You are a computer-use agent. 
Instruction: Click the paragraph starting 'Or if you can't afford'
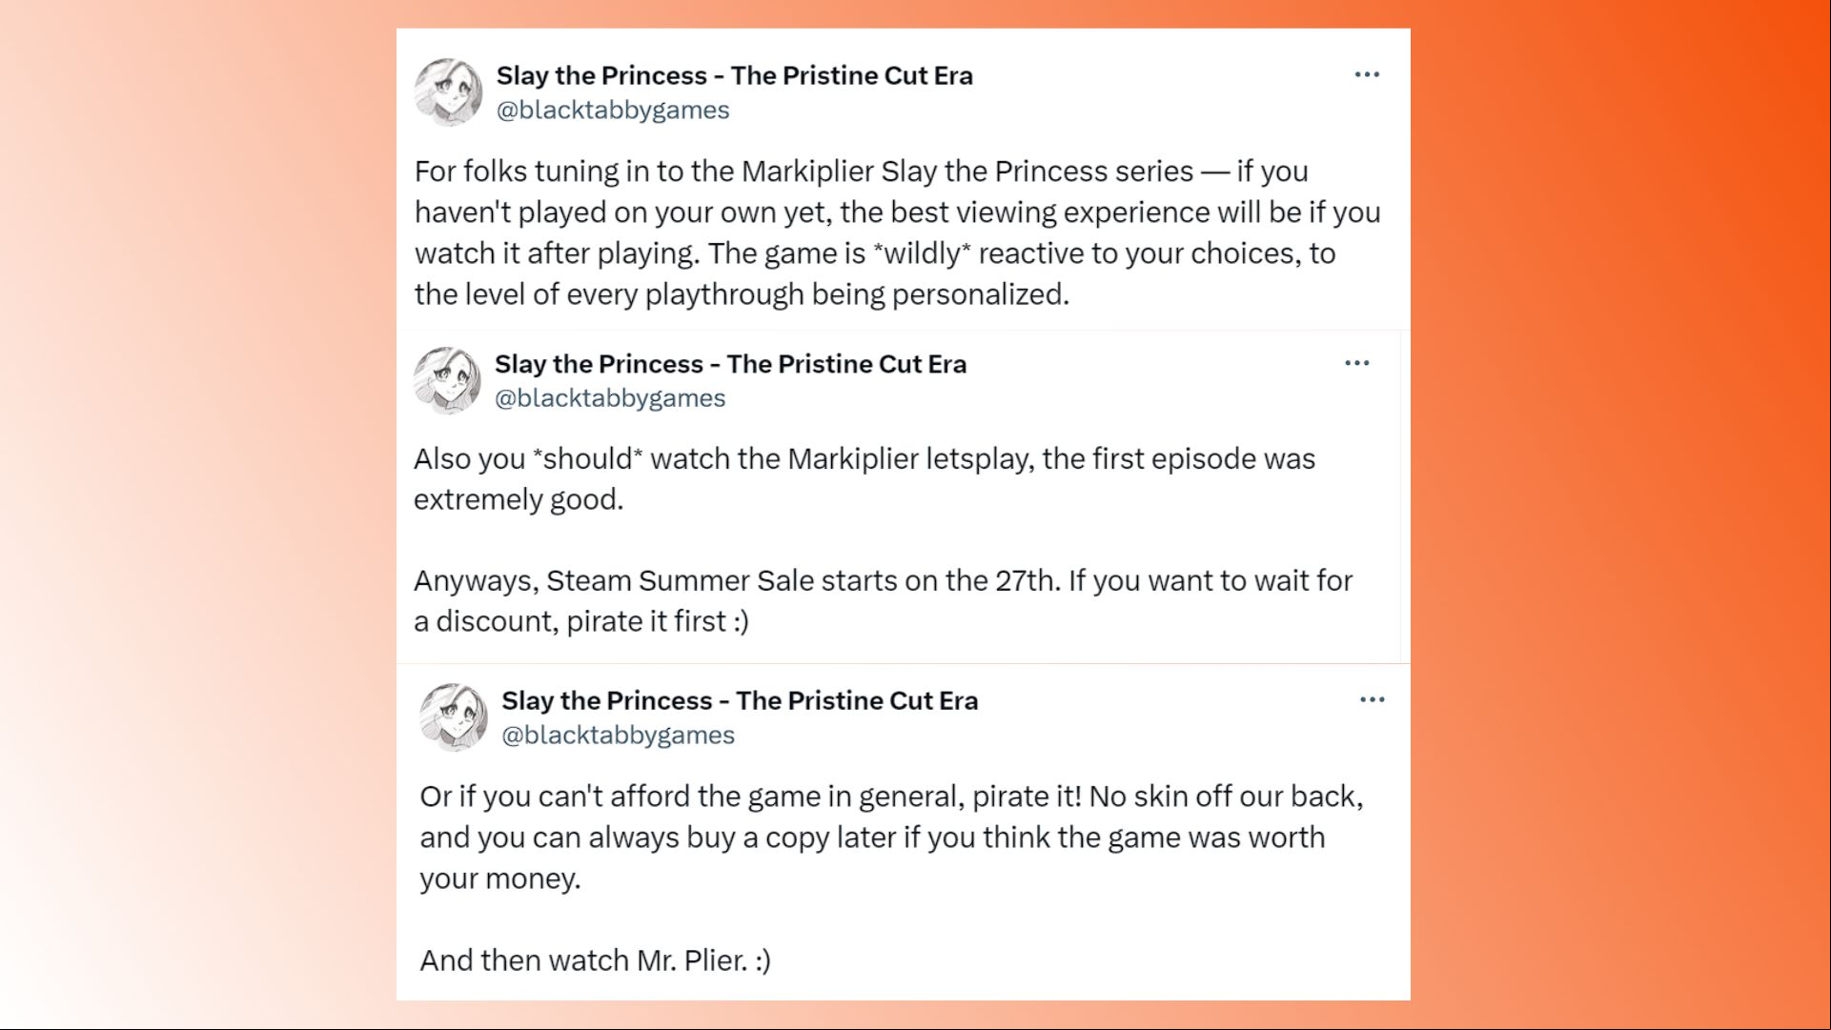pyautogui.click(x=891, y=837)
